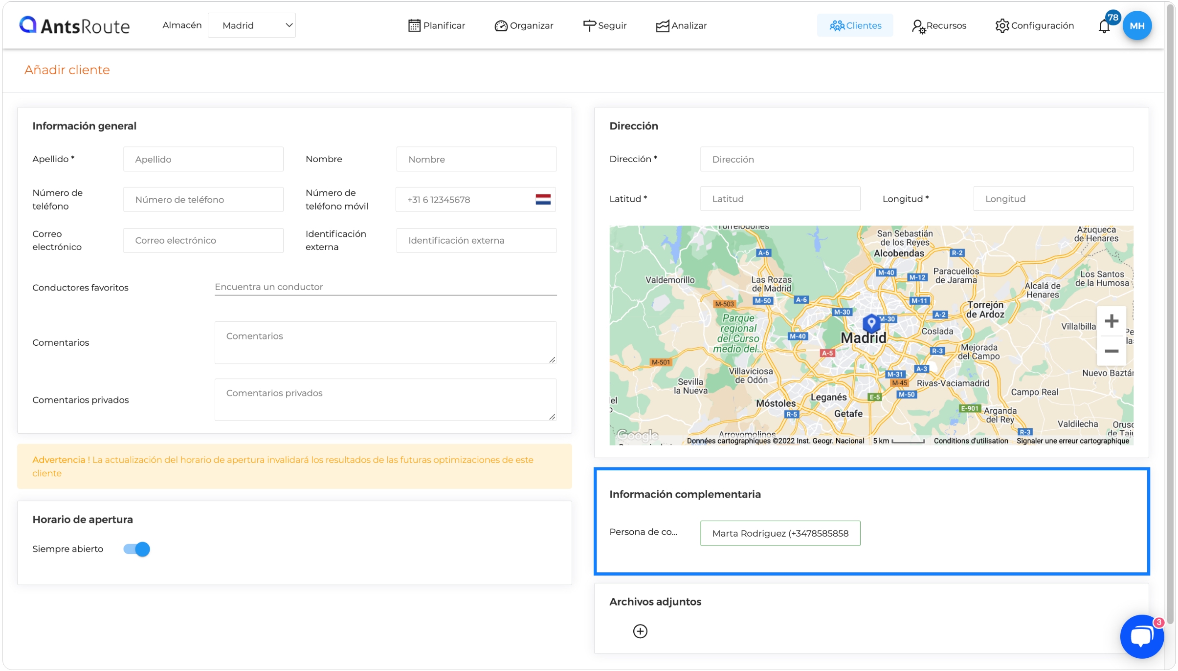Open the MH user avatar menu
Image resolution: width=1178 pixels, height=671 pixels.
1137,26
